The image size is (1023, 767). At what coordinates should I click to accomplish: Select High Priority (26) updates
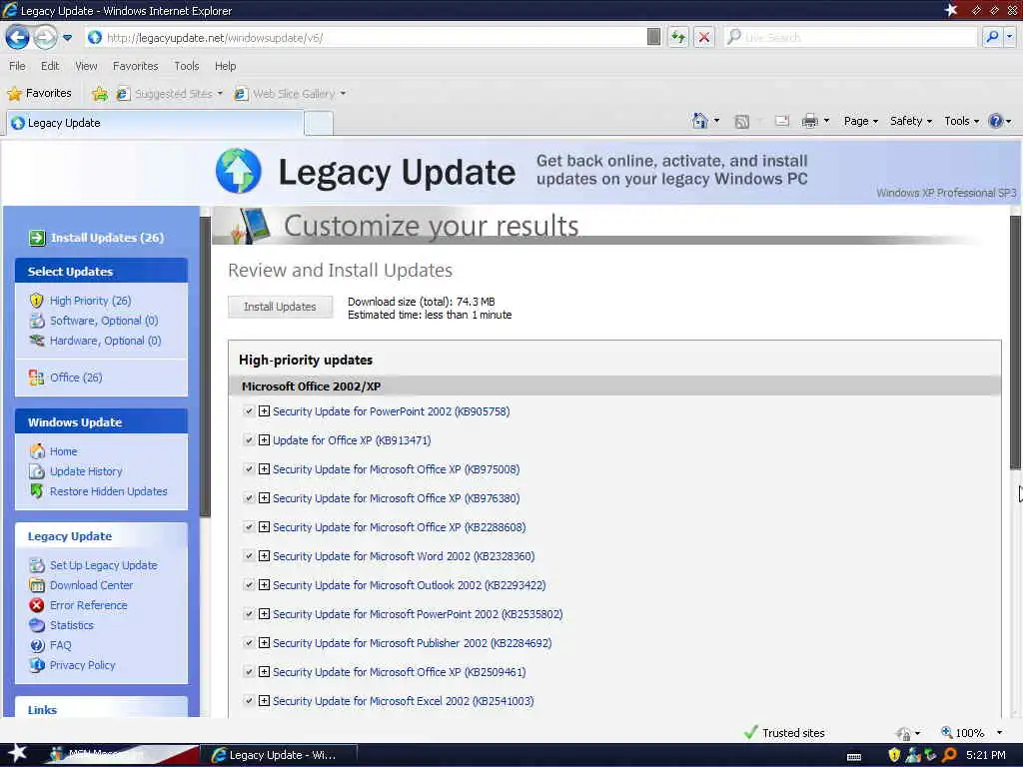80,301
